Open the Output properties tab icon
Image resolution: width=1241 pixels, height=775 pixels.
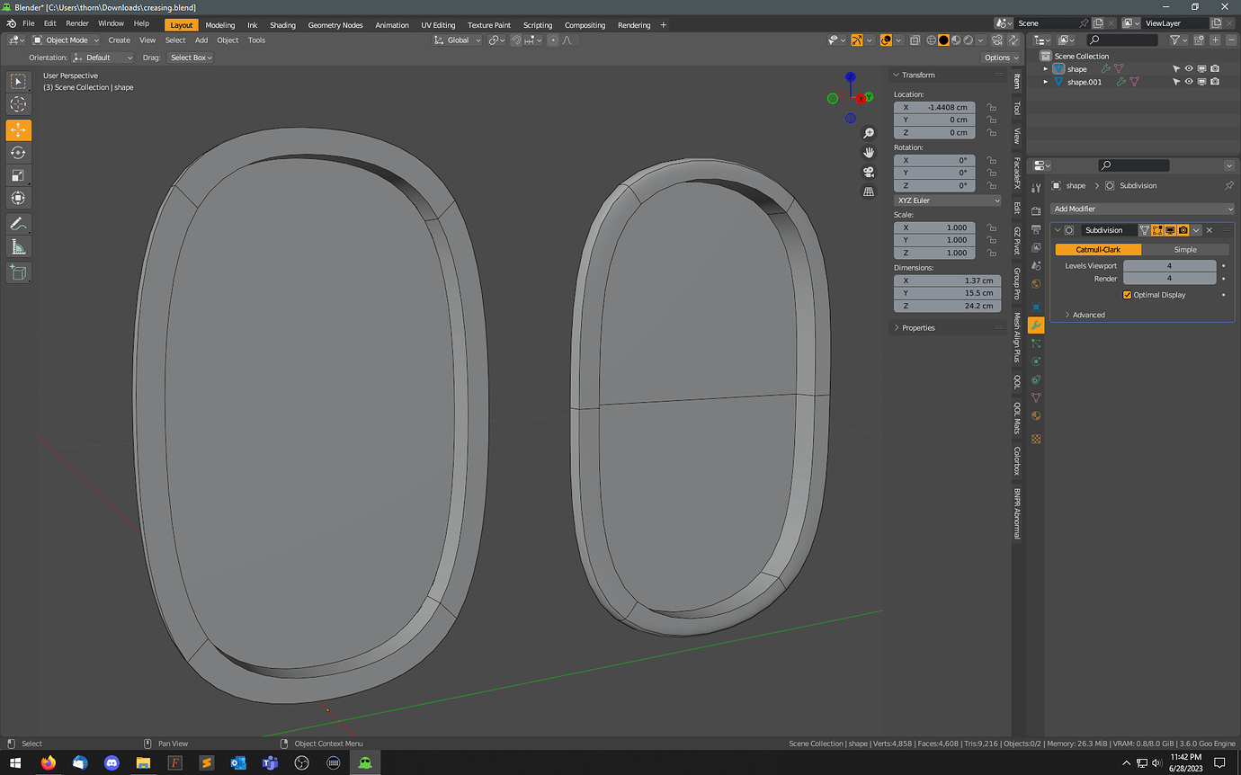pos(1036,229)
